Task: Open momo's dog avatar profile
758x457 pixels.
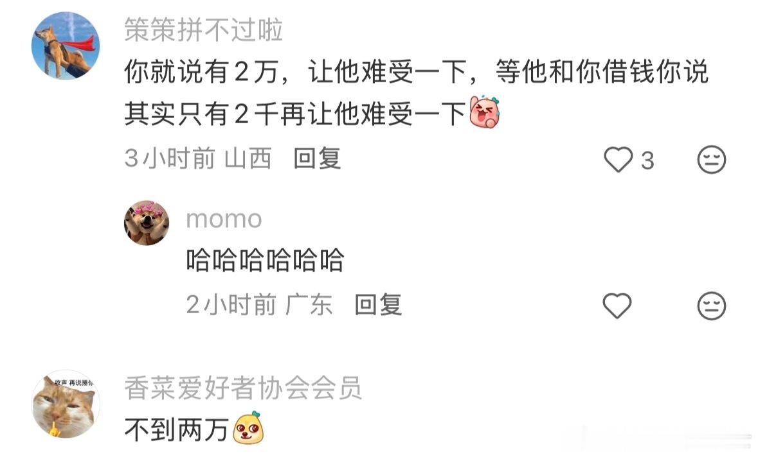Action: 147,223
